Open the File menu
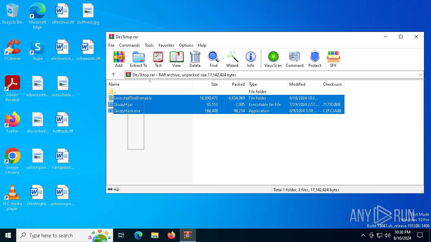 (x=111, y=45)
